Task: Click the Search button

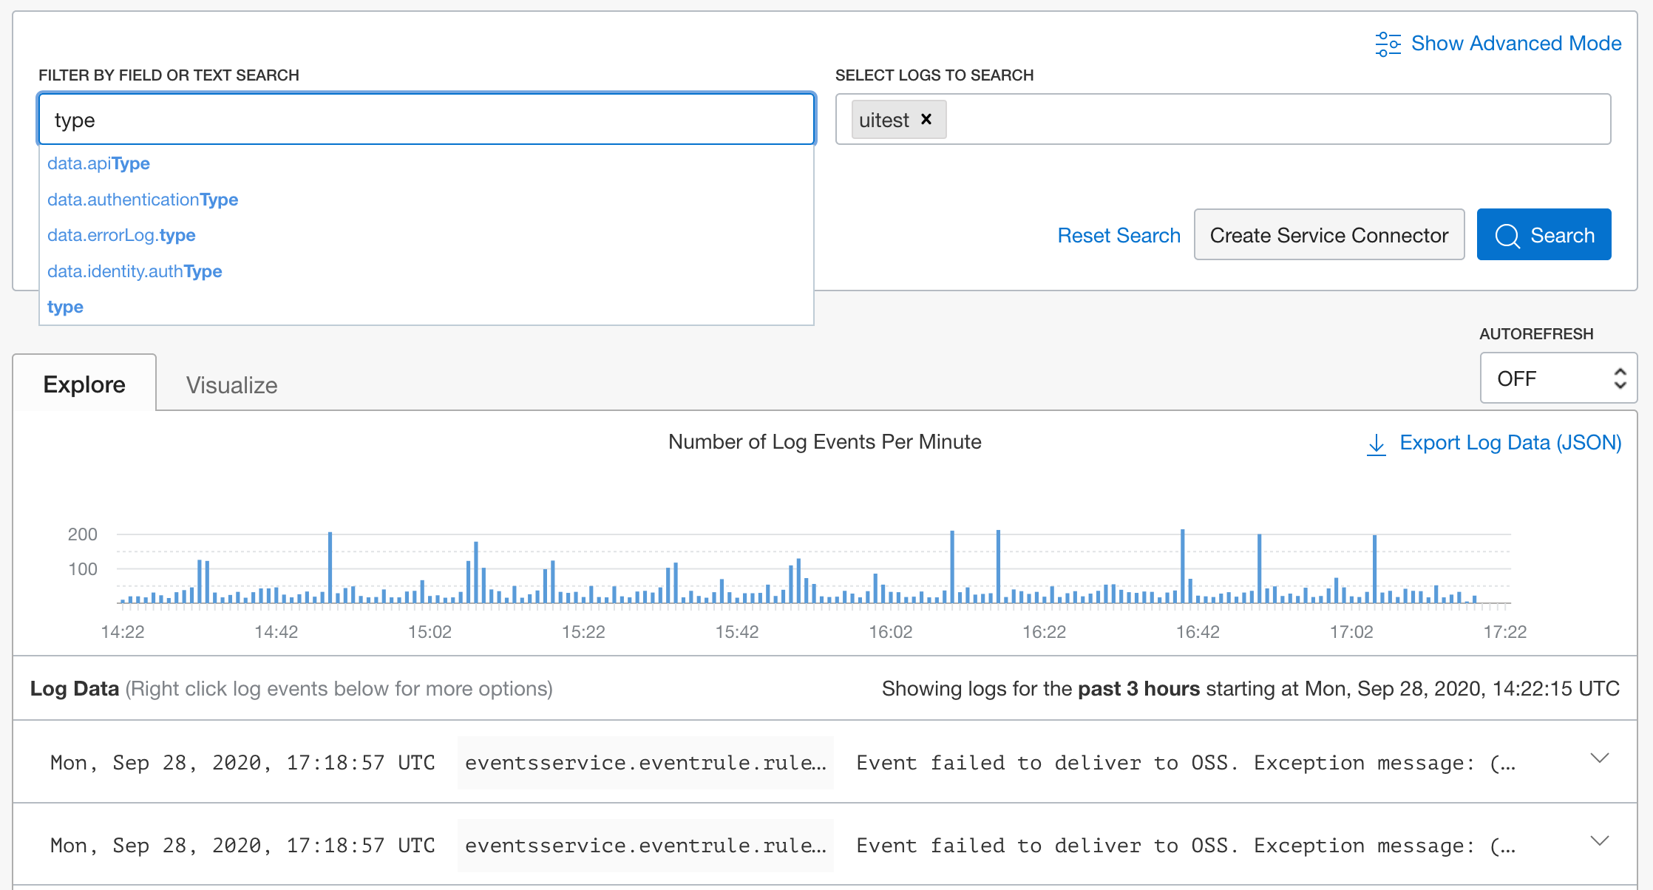Action: click(1544, 234)
